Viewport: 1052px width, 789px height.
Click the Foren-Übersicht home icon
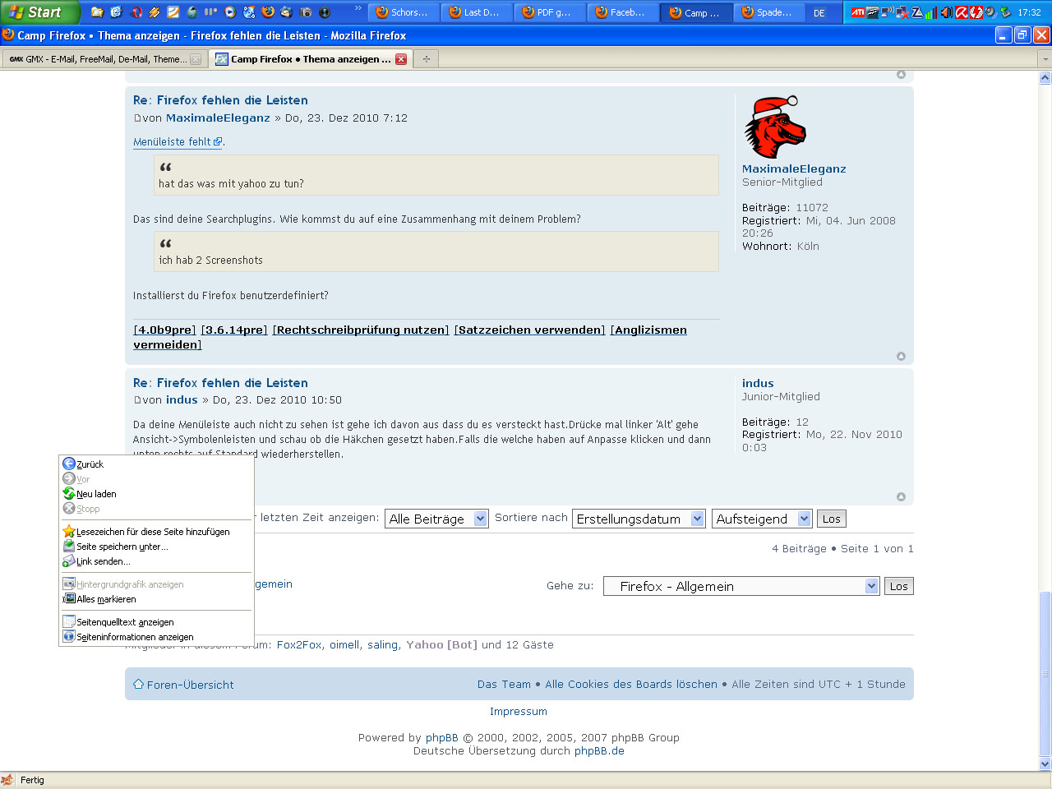tap(138, 685)
